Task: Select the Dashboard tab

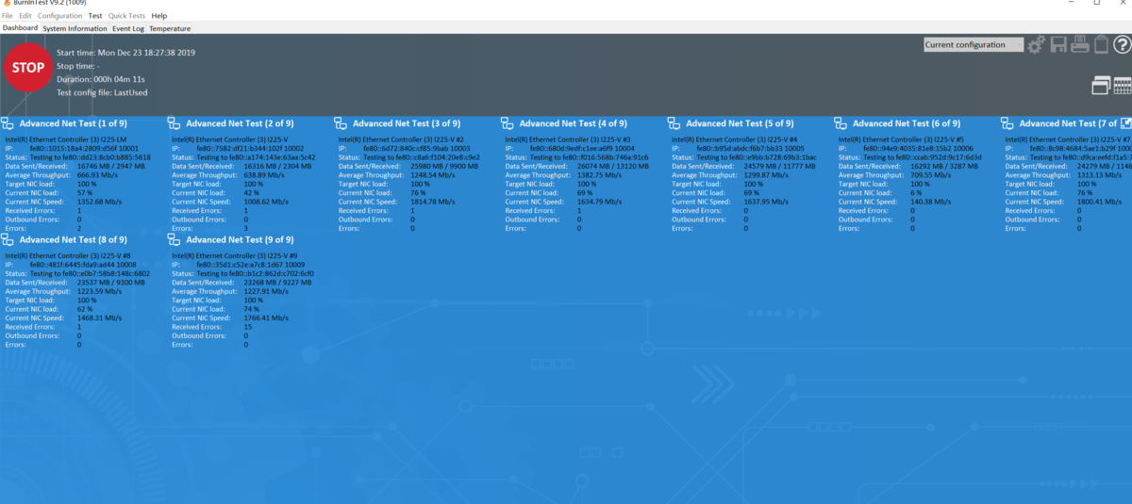Action: (x=20, y=28)
